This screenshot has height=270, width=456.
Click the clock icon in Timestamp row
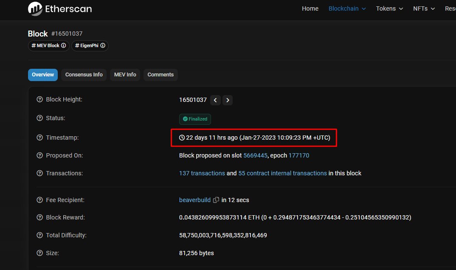[x=182, y=138]
